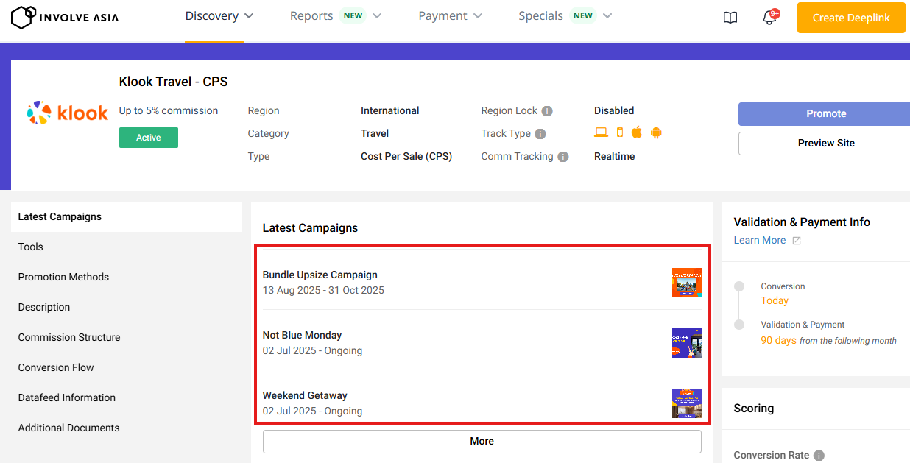This screenshot has height=463, width=910.
Task: Select Conversion Flow in the sidebar
Action: [127, 368]
